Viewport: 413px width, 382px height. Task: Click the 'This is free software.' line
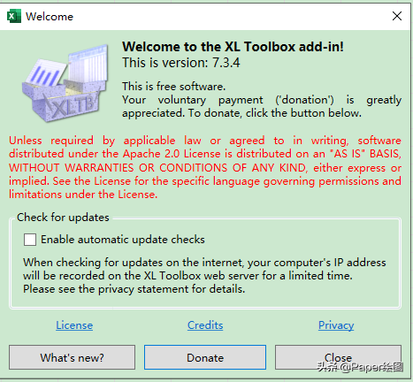tap(174, 87)
